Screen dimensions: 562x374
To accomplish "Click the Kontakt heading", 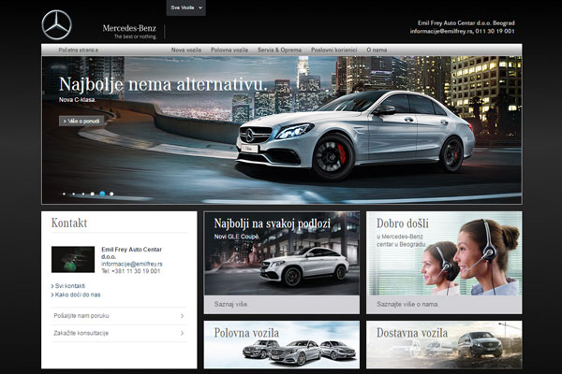I will point(69,223).
